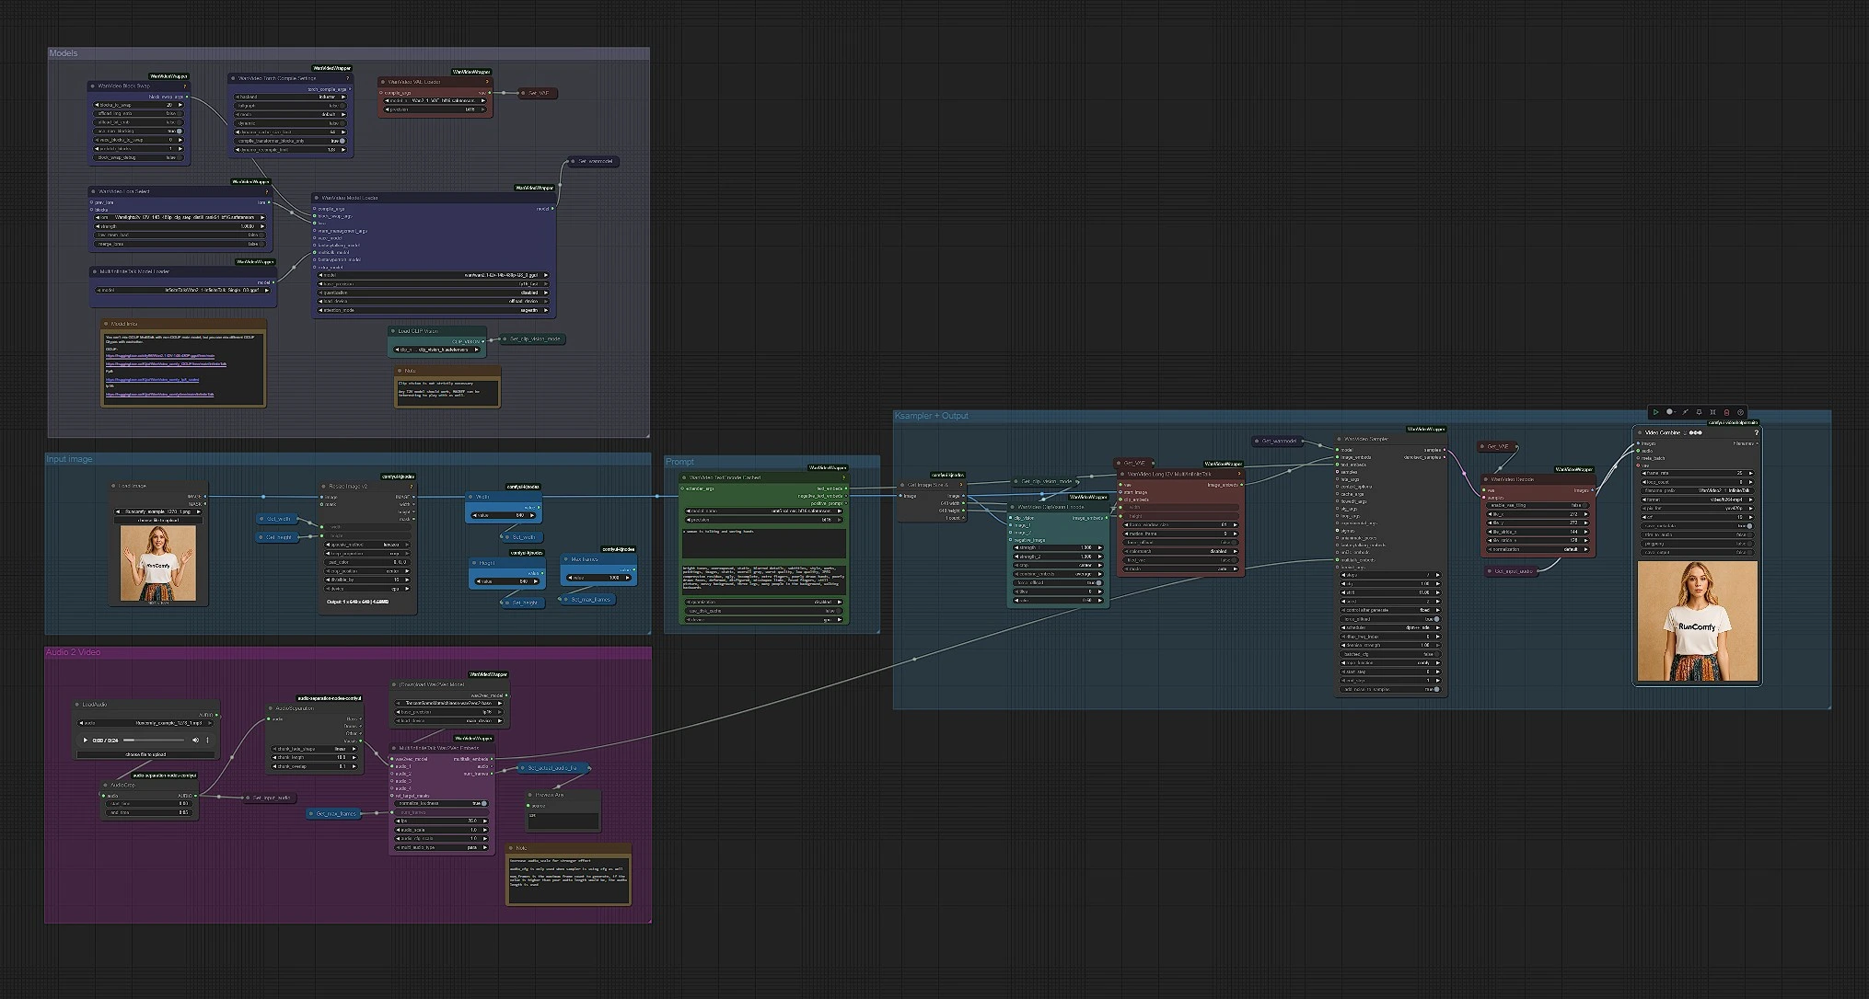Screen dimensions: 1869x999
Task: Run the selected Video Combine node with play icon
Action: 1655,412
